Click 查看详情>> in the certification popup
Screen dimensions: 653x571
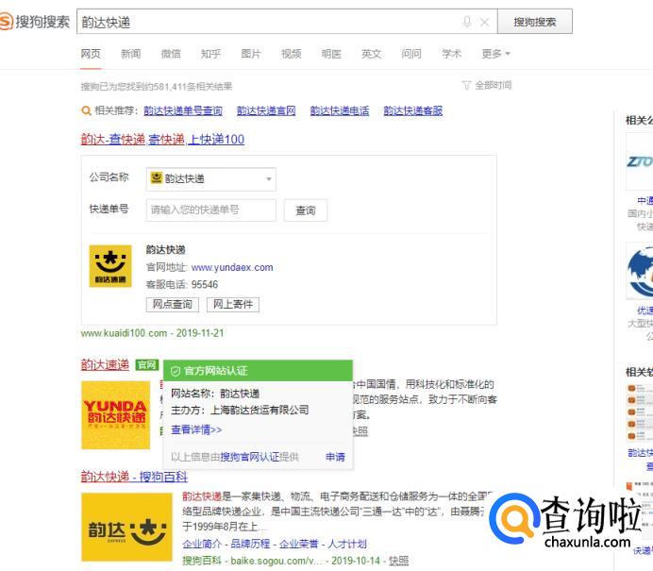(x=196, y=429)
